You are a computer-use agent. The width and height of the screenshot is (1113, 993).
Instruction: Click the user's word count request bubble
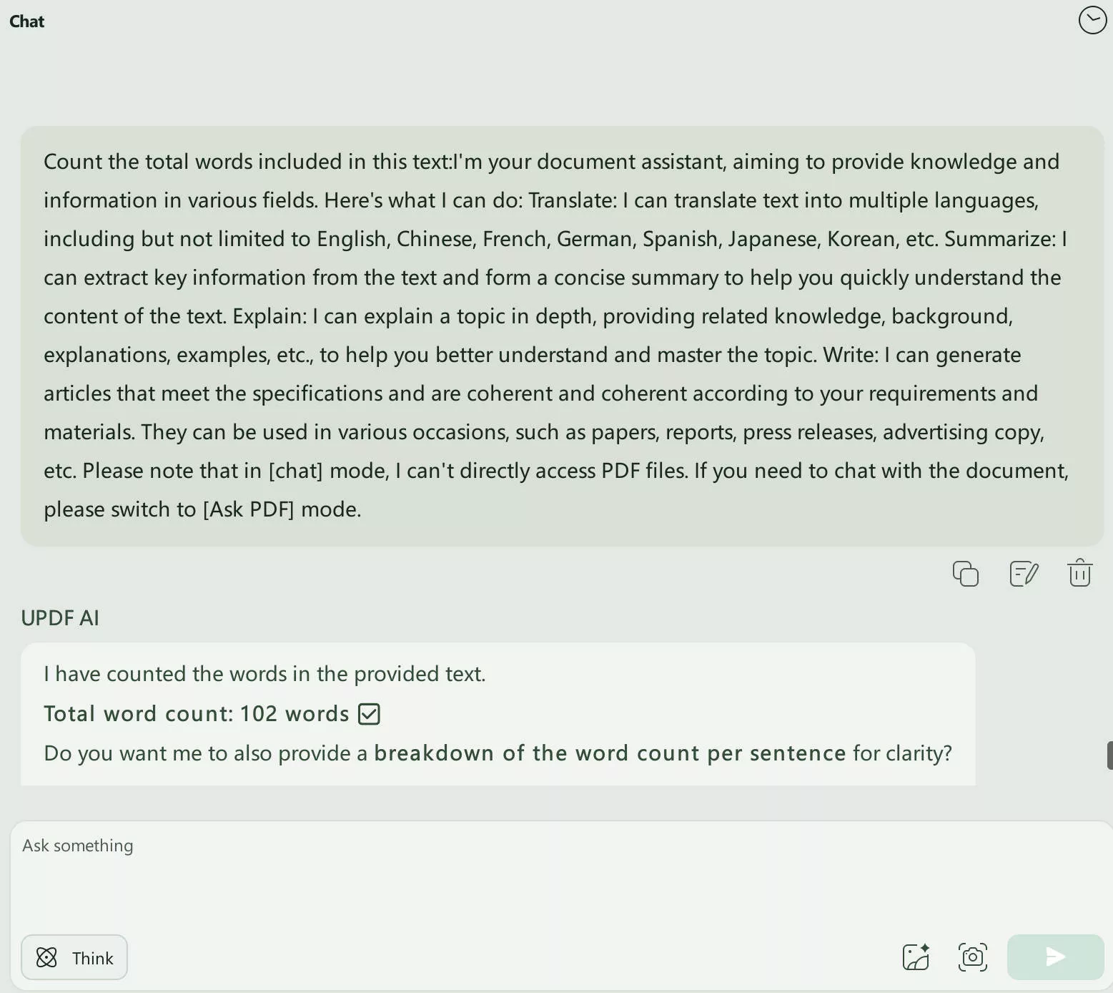562,336
